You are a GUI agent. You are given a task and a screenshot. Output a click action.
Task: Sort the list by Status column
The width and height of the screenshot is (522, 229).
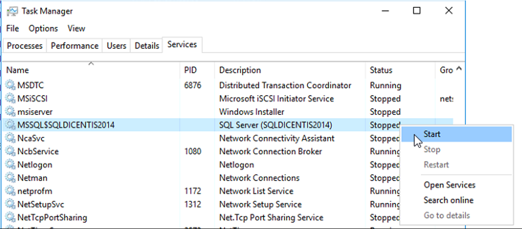pyautogui.click(x=381, y=70)
